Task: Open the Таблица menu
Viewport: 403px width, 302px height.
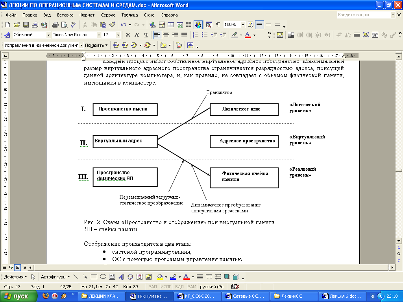Action: 129,15
